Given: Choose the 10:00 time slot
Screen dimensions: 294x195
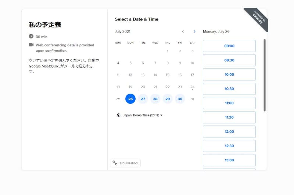Looking at the screenshot, I should click(229, 75).
